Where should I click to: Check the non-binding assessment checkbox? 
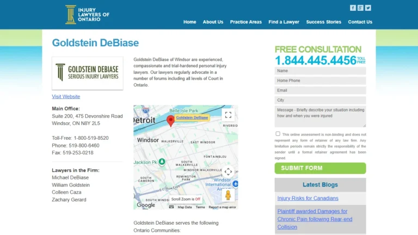click(278, 134)
